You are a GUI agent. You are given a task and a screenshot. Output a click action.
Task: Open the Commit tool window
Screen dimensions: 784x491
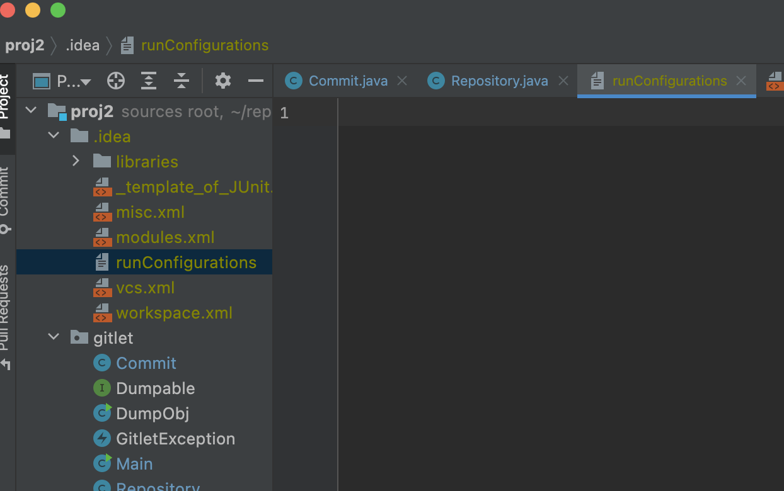tap(5, 199)
